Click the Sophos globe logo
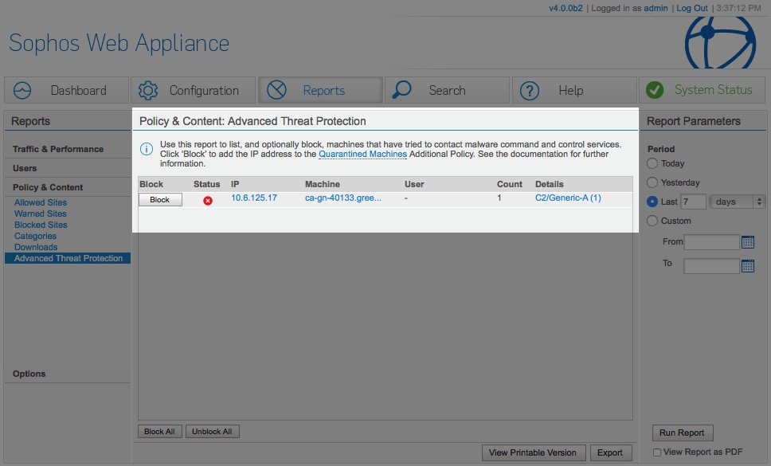 point(720,43)
